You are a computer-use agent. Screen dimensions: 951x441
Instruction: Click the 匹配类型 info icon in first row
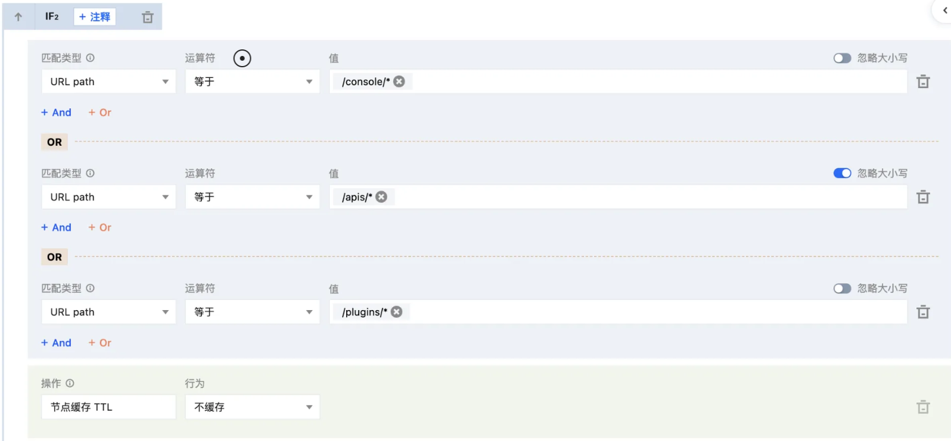[x=90, y=58]
